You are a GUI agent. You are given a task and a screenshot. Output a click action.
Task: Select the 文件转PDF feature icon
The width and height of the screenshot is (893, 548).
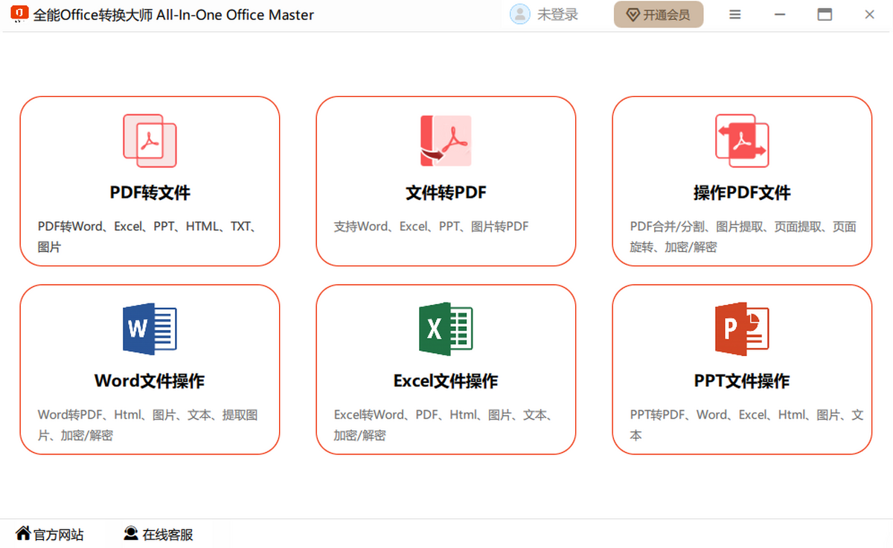tap(445, 140)
